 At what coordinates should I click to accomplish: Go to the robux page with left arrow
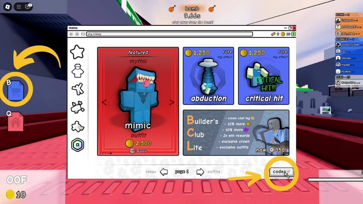tap(164, 172)
